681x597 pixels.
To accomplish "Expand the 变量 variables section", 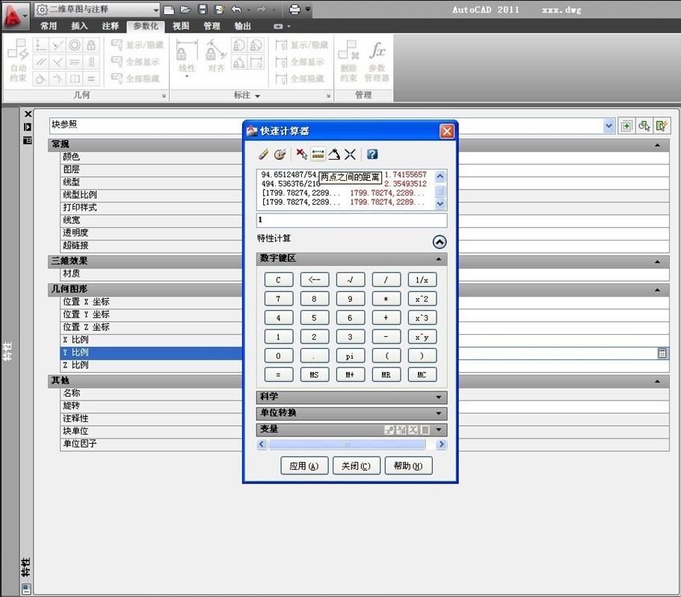I will pyautogui.click(x=439, y=430).
